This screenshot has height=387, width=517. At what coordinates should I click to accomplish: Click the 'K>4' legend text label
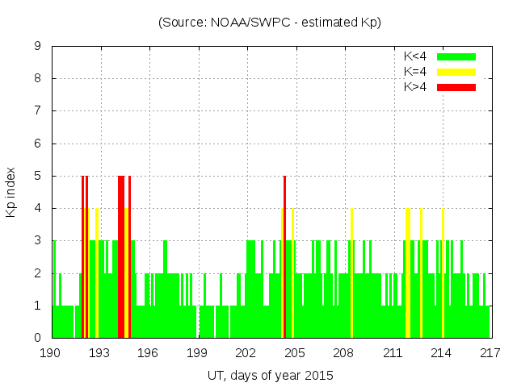(x=416, y=87)
